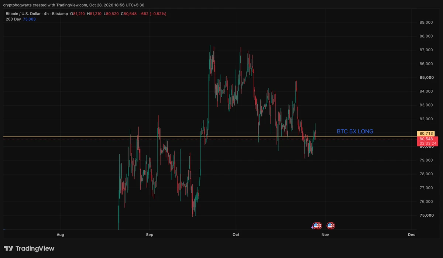Click the close value 'C80,548'
The width and height of the screenshot is (443, 258).
(x=128, y=14)
